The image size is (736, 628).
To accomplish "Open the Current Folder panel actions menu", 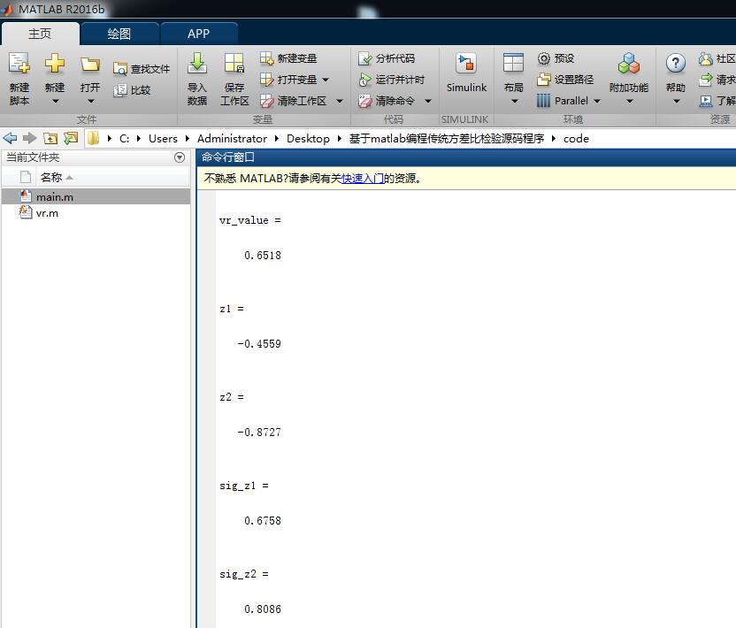I will pos(180,157).
